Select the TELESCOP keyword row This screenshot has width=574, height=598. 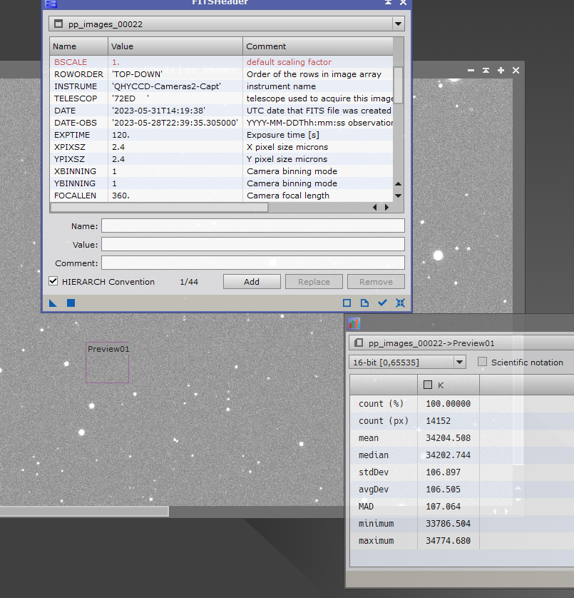pos(222,98)
